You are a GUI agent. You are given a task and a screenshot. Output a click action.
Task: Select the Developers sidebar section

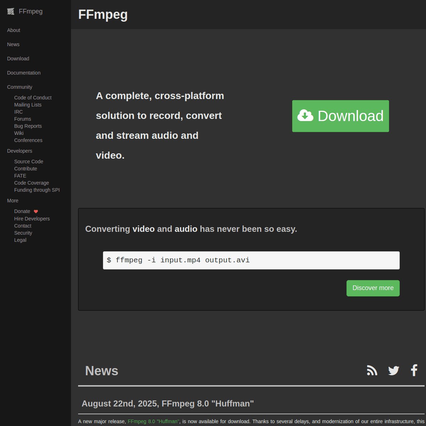tap(20, 151)
